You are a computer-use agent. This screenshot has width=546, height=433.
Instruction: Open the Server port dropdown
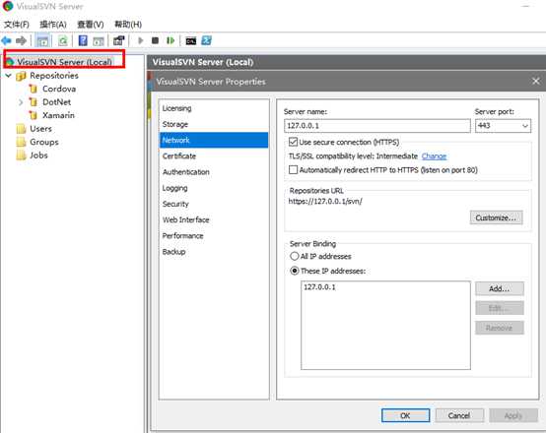coord(525,126)
